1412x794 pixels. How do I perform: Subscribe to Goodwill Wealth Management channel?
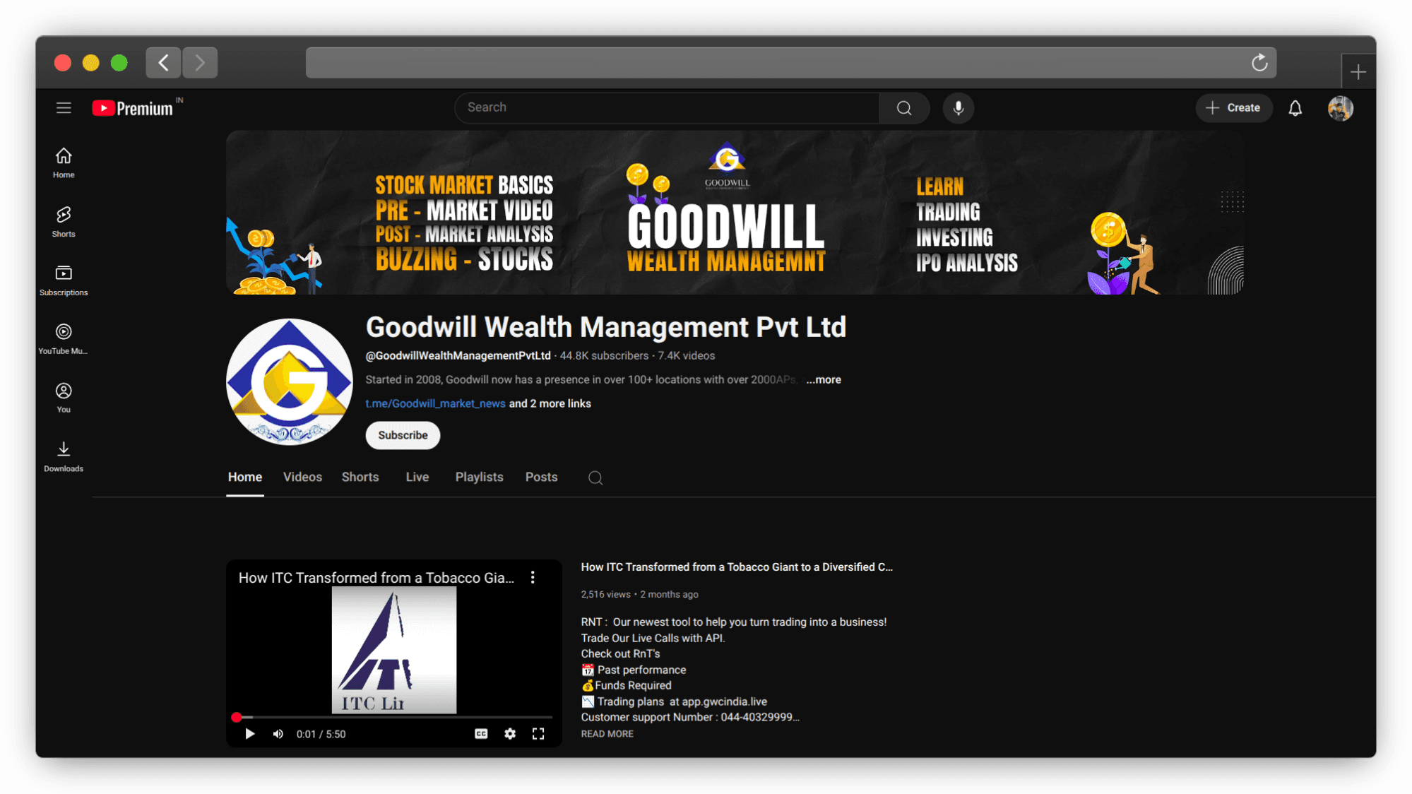point(403,435)
